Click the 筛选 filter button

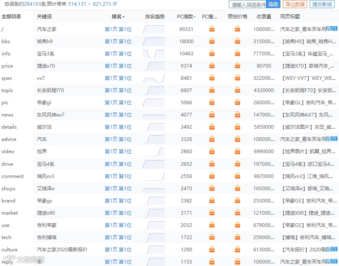coord(273,4)
